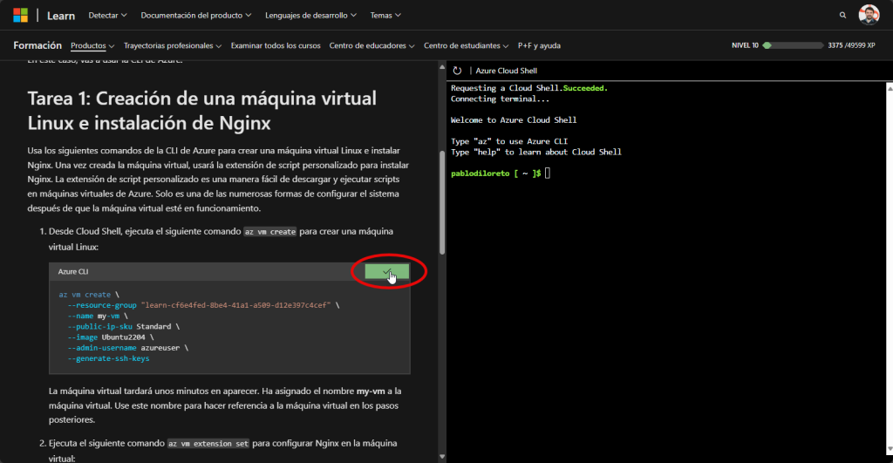Expand the Detectar dropdown
This screenshot has height=463, width=893.
(x=108, y=15)
